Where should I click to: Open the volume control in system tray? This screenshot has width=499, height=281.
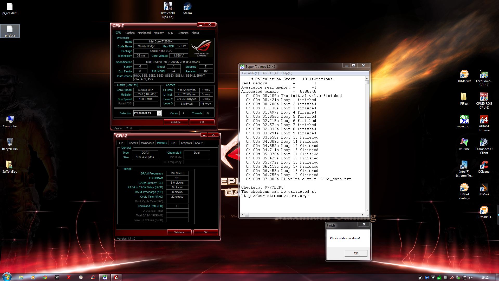point(470,278)
